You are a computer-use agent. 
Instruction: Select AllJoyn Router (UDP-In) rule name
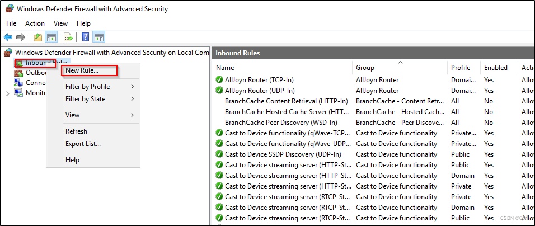(x=260, y=90)
